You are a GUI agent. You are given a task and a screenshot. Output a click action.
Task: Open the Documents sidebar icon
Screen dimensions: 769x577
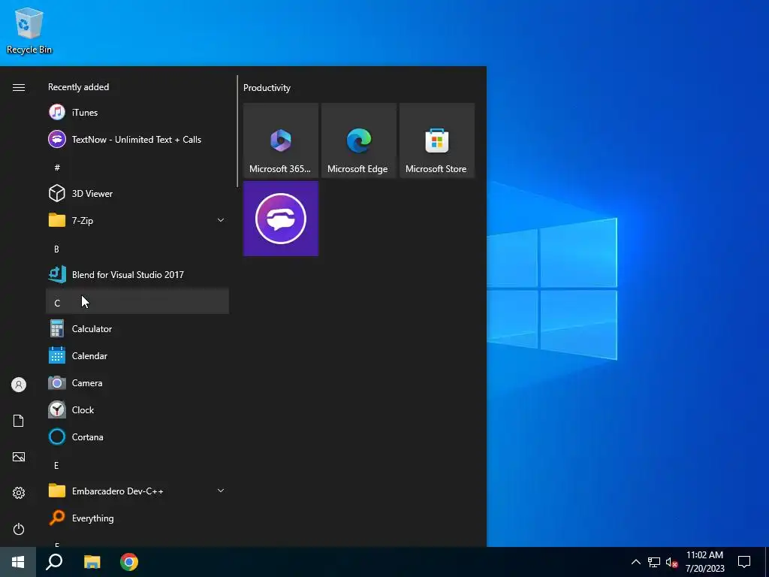pos(19,421)
